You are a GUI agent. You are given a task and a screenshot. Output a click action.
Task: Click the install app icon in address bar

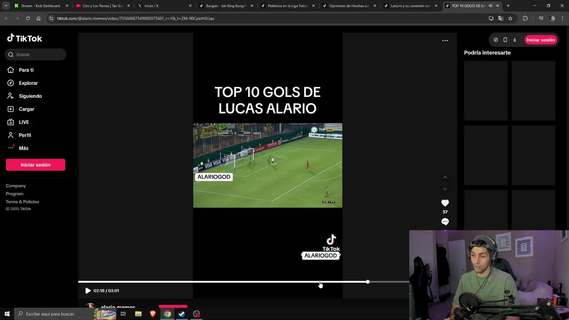[491, 18]
